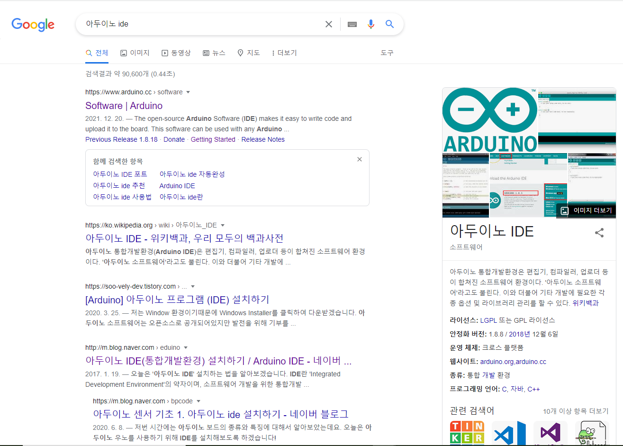
Task: Open the 도구 search tools
Action: (387, 53)
